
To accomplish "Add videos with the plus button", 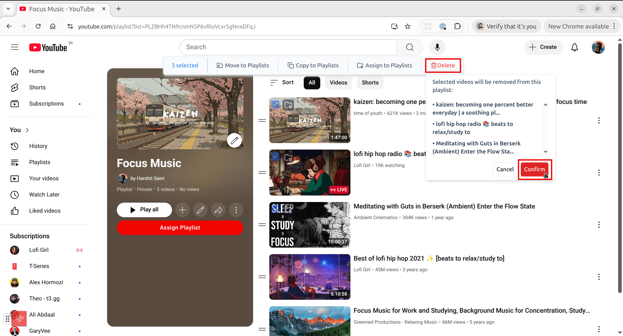I will click(182, 210).
